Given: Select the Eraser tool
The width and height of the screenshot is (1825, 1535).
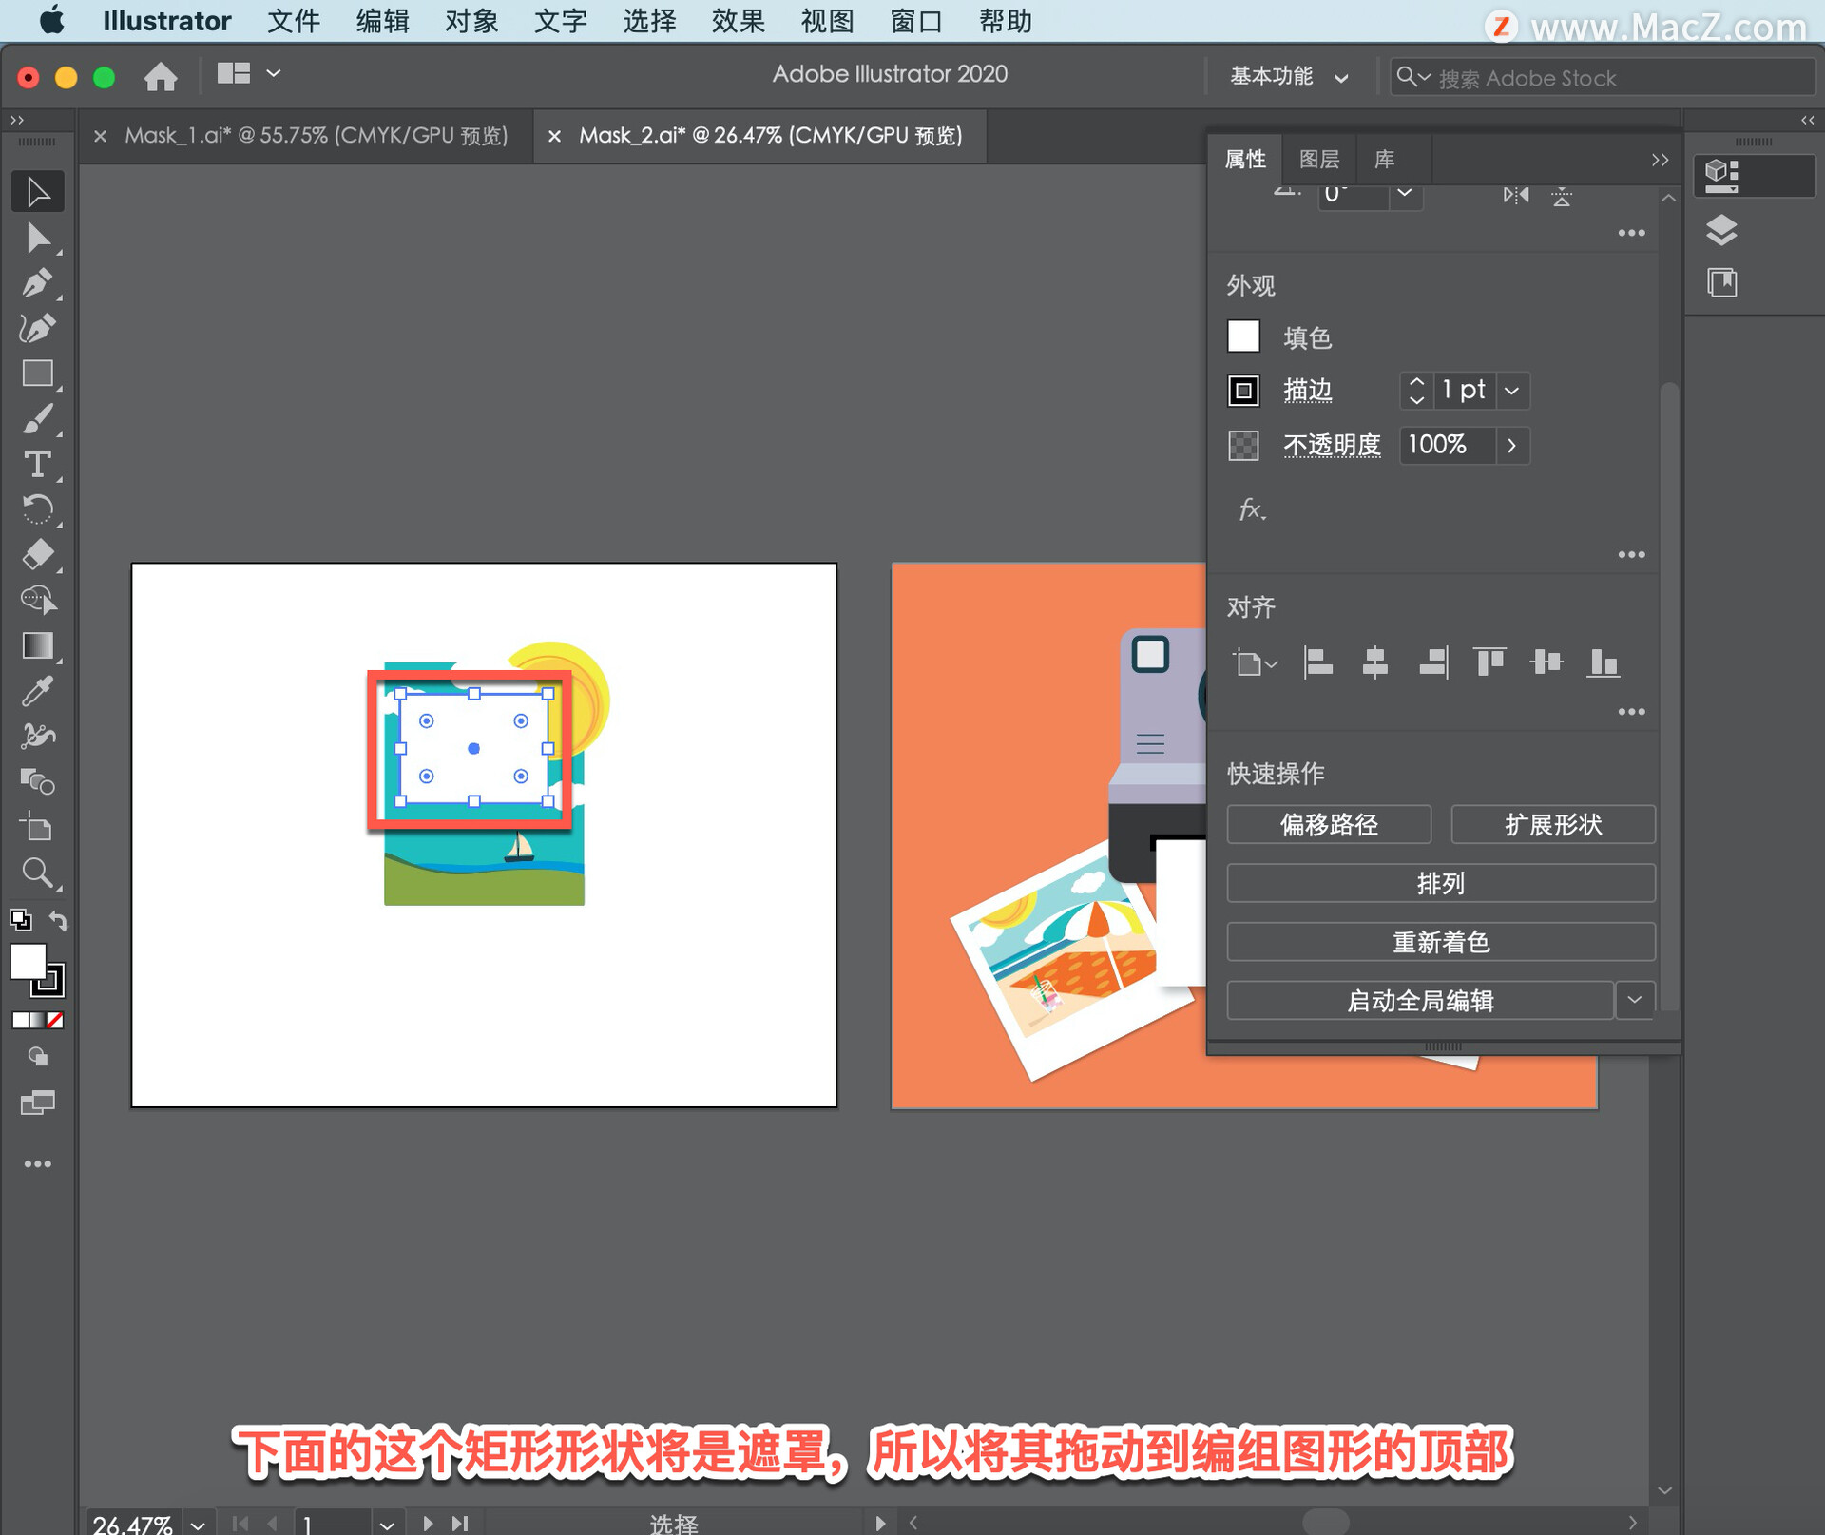Looking at the screenshot, I should coord(38,555).
